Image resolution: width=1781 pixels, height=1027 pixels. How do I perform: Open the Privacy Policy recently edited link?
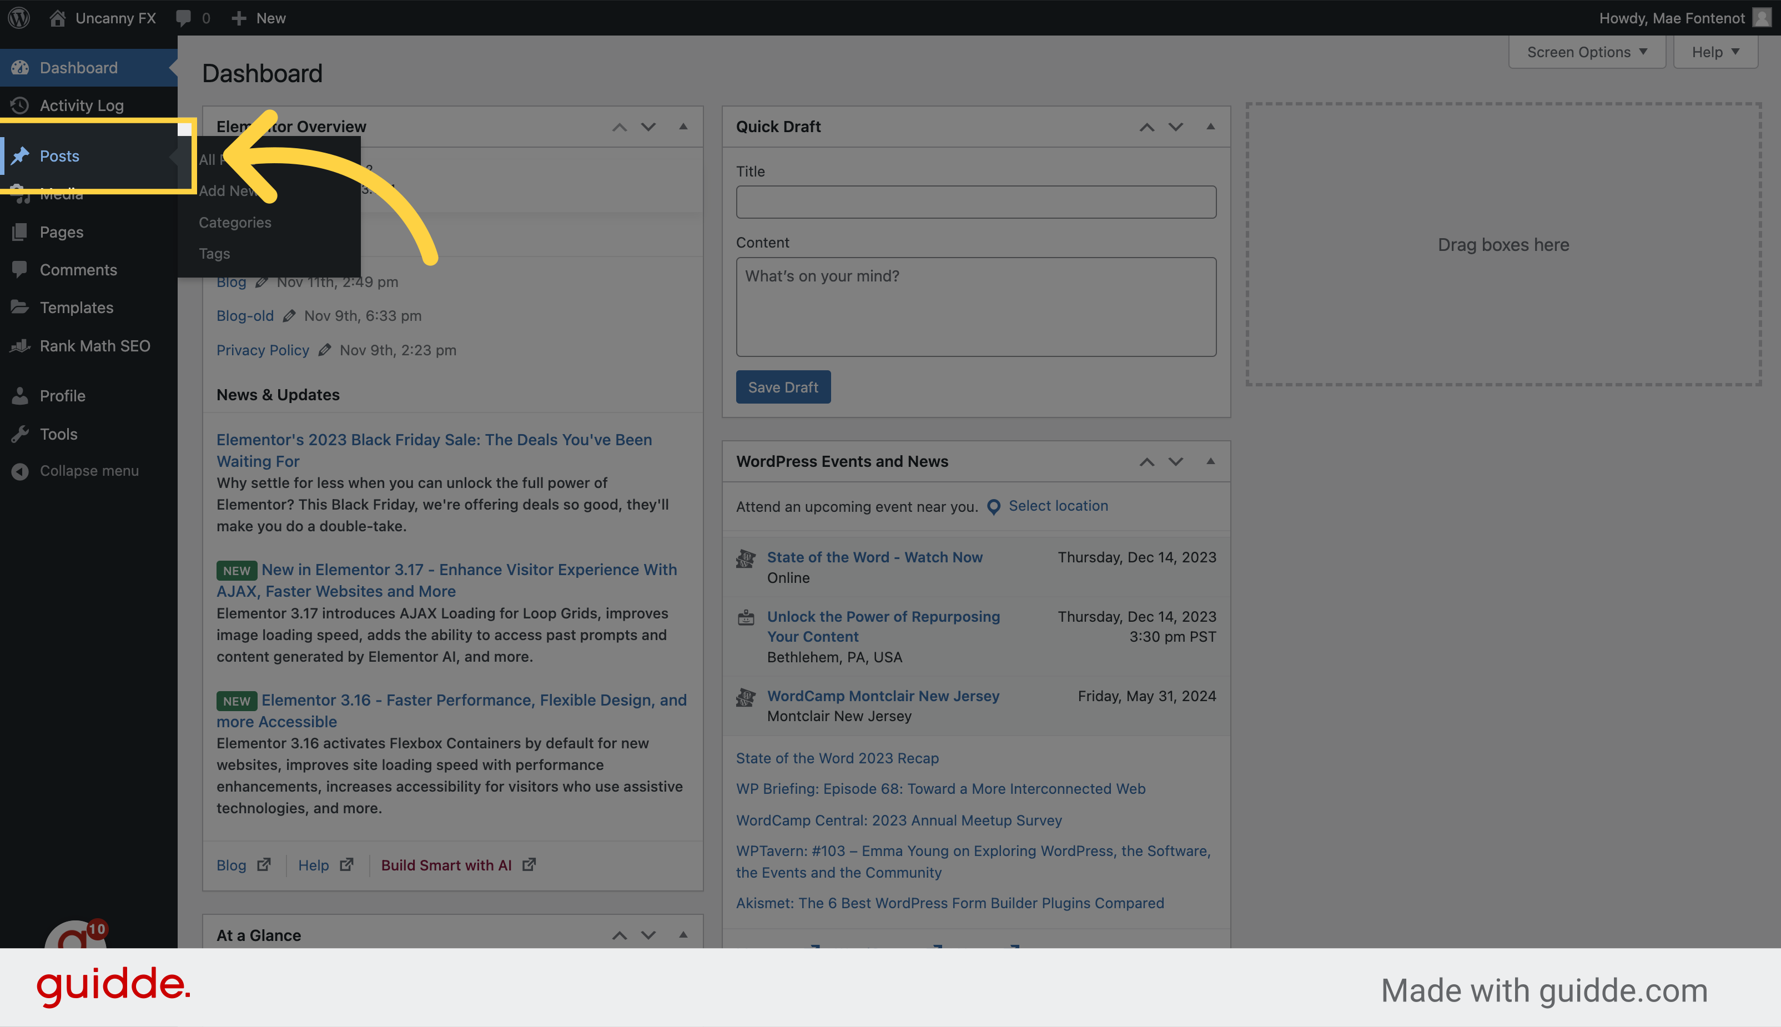(x=263, y=350)
